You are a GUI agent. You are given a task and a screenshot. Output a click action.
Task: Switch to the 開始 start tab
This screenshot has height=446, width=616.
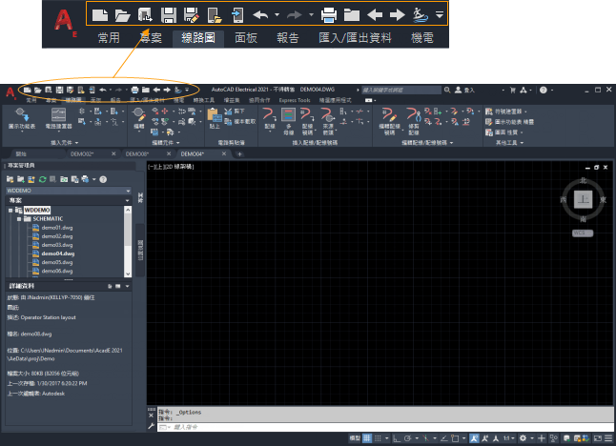pyautogui.click(x=21, y=153)
